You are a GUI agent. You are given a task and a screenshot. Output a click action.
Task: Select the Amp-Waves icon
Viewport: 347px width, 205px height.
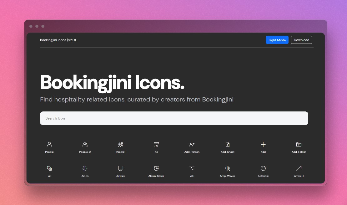[x=228, y=168]
